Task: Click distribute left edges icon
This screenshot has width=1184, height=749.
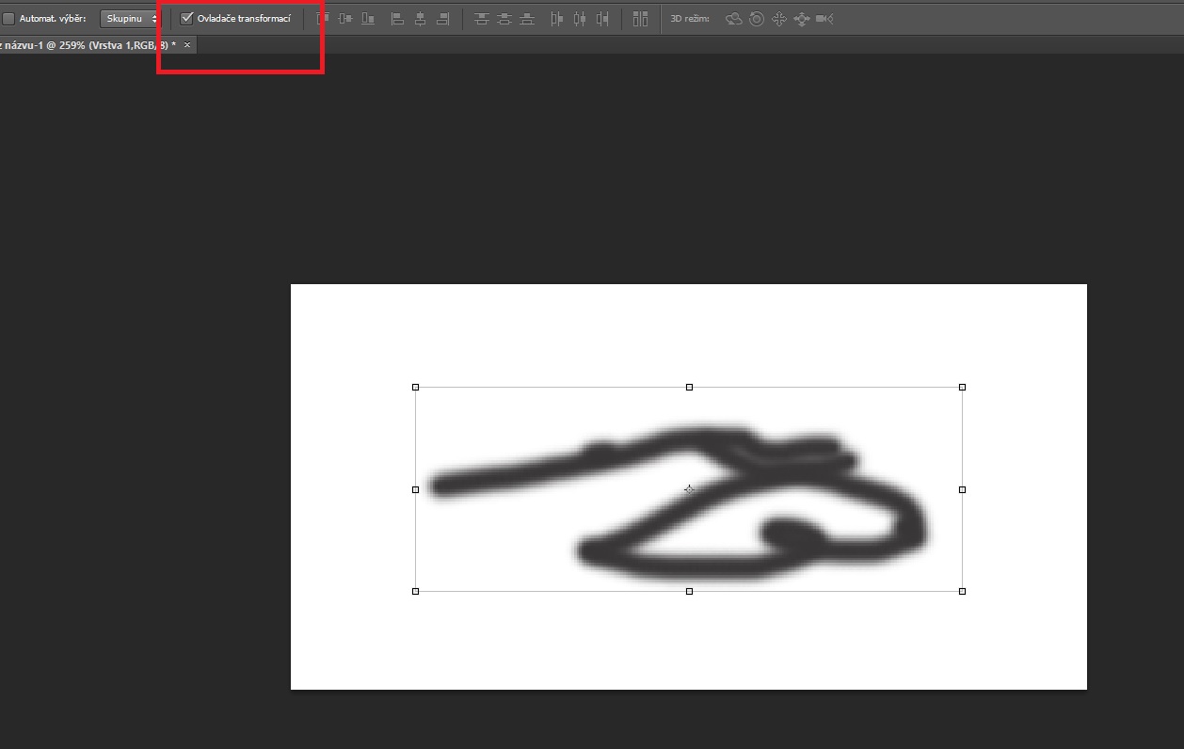Action: [556, 19]
